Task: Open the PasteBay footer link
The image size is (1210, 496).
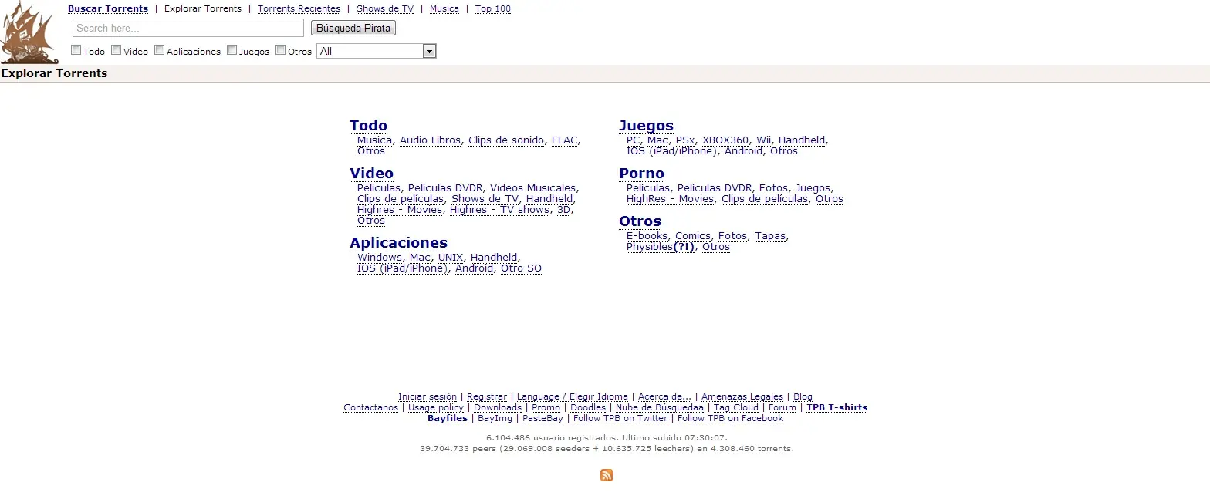Action: point(542,418)
